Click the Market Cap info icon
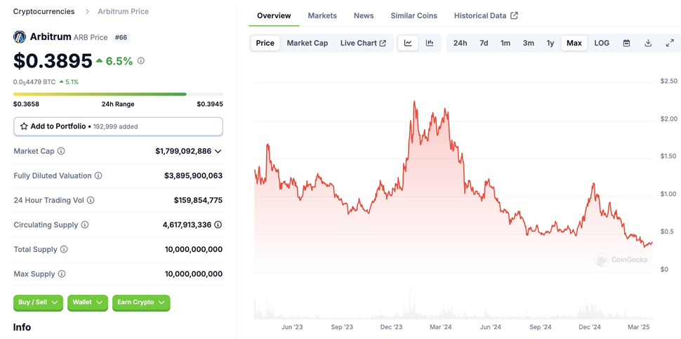This screenshot has width=681, height=339. (61, 151)
